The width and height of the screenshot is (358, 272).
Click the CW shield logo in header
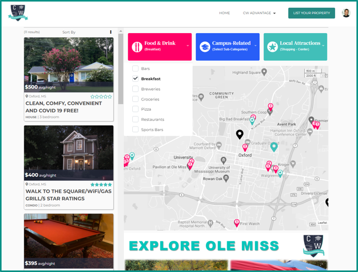[x=18, y=13]
